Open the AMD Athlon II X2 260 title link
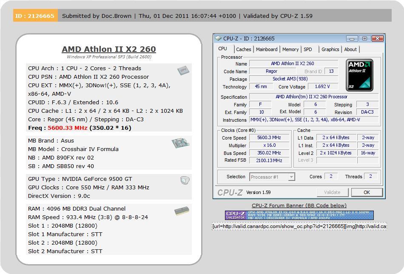This screenshot has width=404, height=274. click(109, 49)
